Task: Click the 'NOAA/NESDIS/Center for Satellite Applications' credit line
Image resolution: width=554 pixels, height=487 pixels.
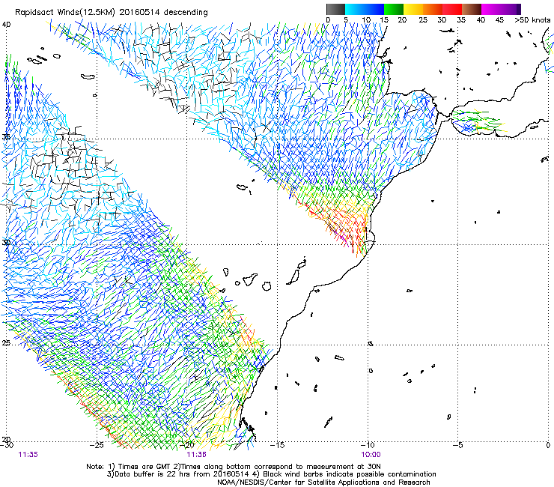Action: pyautogui.click(x=323, y=482)
